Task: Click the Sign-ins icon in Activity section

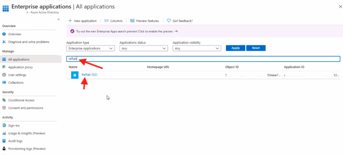Action: pyautogui.click(x=4, y=126)
